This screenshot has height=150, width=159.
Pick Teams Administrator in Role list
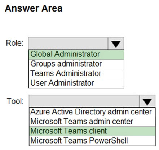76,73
